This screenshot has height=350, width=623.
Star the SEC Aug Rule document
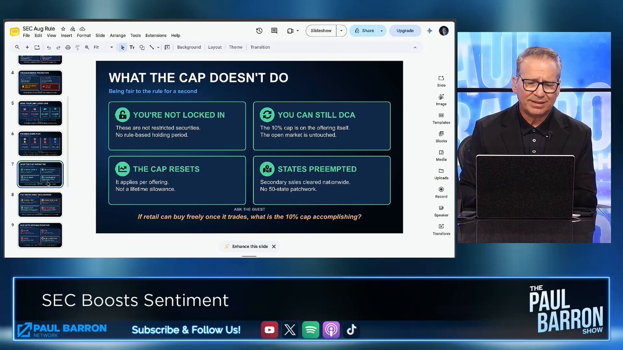63,29
